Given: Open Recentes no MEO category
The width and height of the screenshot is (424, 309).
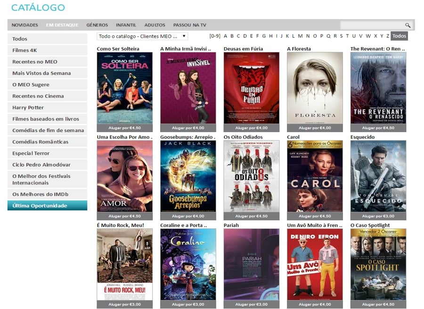Looking at the screenshot, I should point(47,61).
